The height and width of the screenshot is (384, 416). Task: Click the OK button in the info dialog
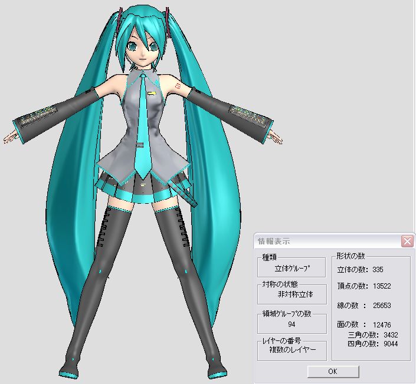(333, 371)
